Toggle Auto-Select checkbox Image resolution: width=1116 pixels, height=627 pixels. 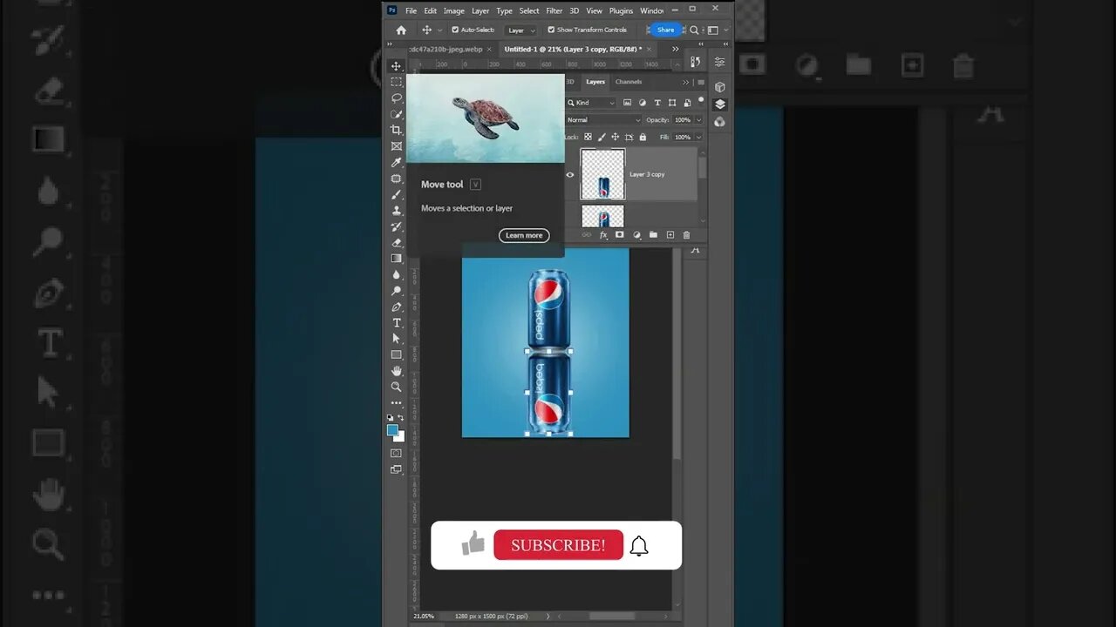tap(455, 30)
